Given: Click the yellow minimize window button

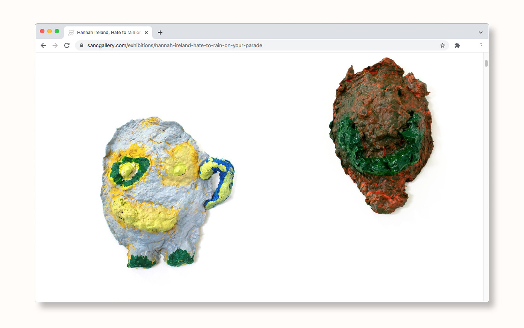Looking at the screenshot, I should pyautogui.click(x=50, y=31).
